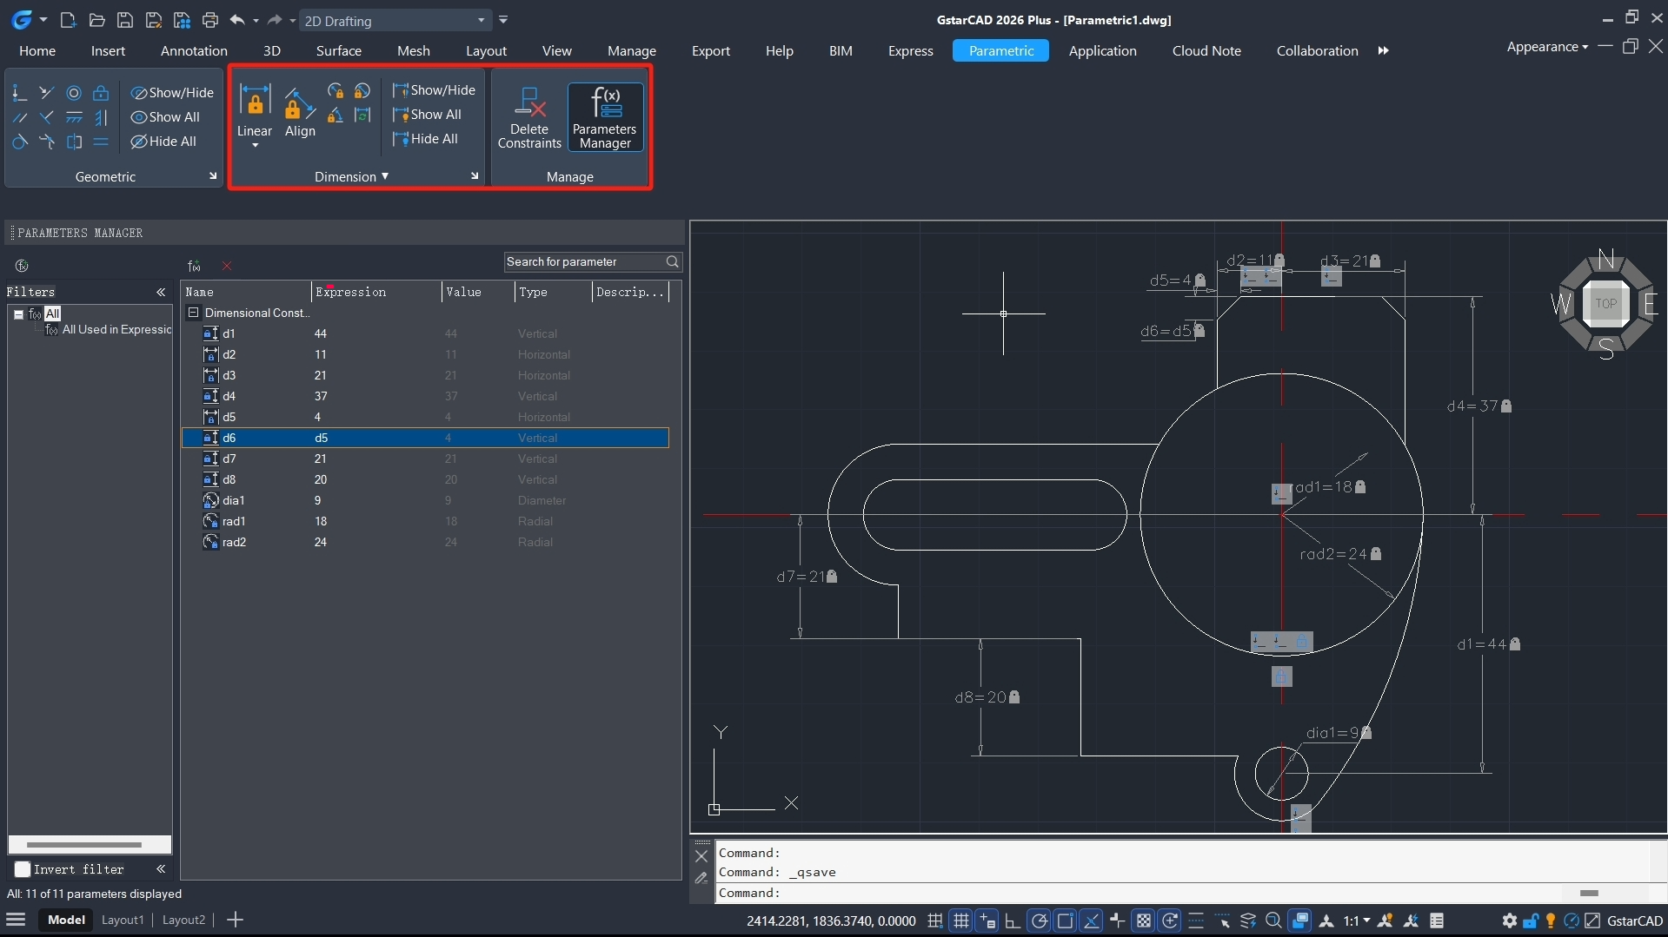Open the Layout1 drawing tab
This screenshot has width=1668, height=937.
(123, 920)
